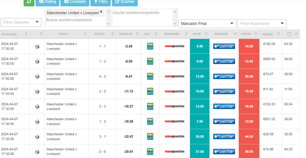
Task: Remove the Manchester United v Liverpool filter tag
Action: coord(101,12)
